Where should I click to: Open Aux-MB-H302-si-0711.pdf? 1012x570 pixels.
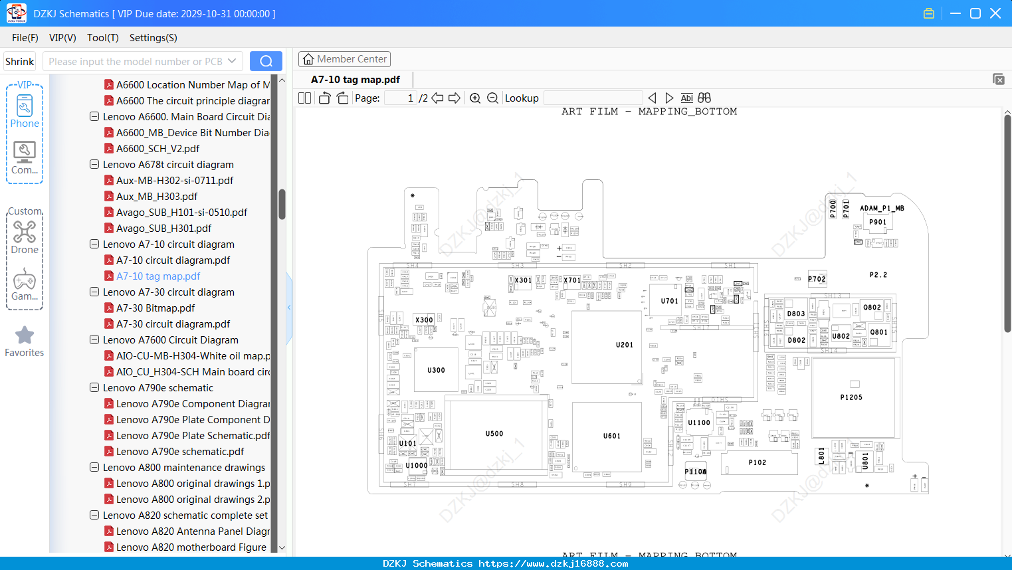coord(175,180)
